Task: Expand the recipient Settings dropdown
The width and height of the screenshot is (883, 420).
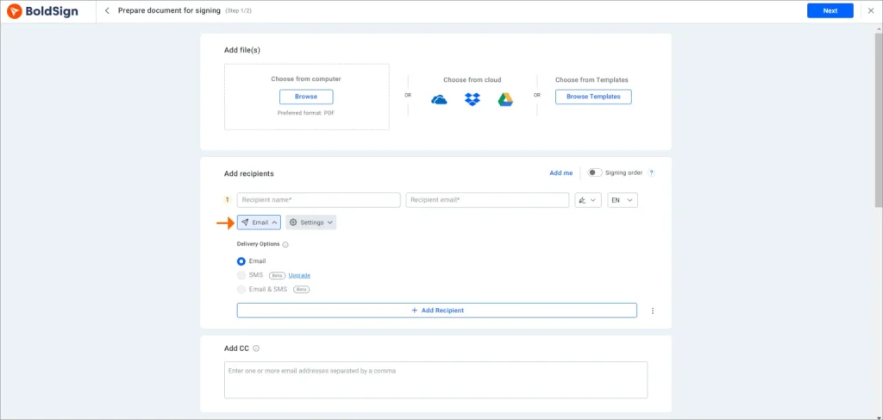Action: pyautogui.click(x=310, y=223)
